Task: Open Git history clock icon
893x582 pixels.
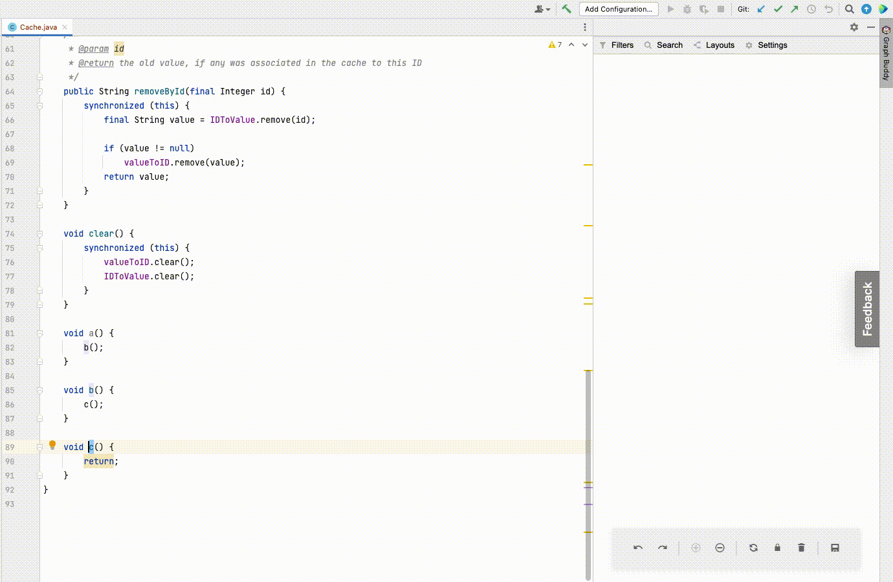Action: pos(811,9)
